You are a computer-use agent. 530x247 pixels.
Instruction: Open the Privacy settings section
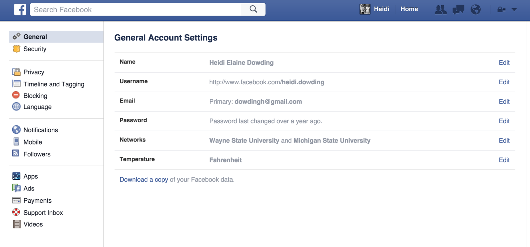pyautogui.click(x=34, y=72)
